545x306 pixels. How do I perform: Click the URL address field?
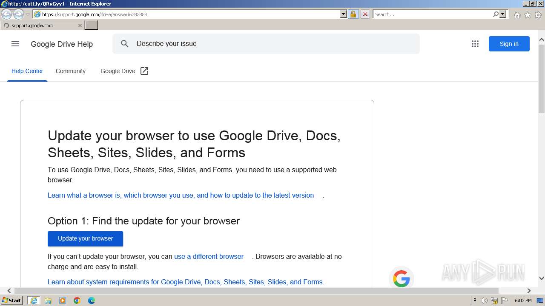coord(191,14)
